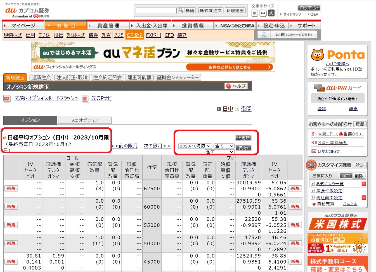This screenshot has width=376, height=272.
Task: Set font size to small (小)
Action: 254,13
